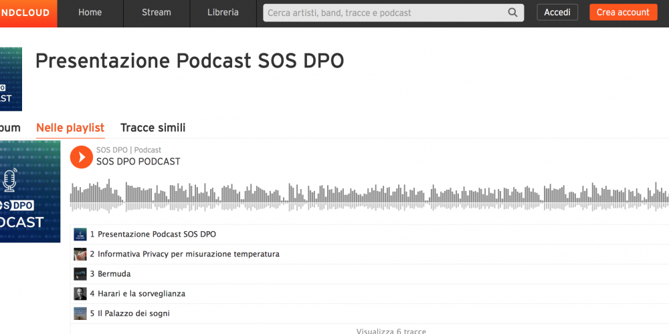Click thumbnail icon of Presentazione Podcast track

pos(80,234)
